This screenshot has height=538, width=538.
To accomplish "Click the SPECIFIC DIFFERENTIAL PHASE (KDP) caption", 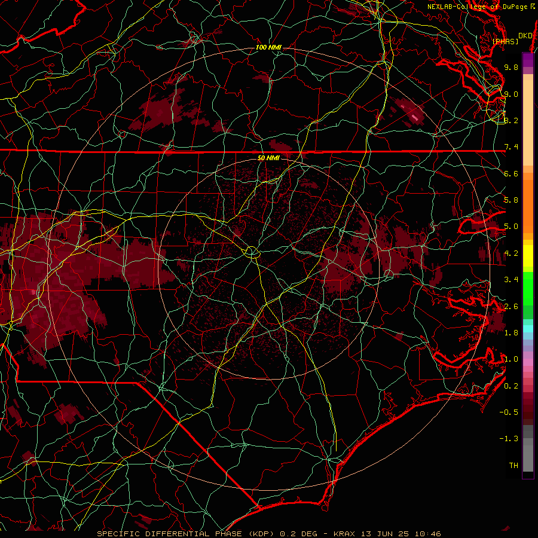I will pyautogui.click(x=185, y=534).
